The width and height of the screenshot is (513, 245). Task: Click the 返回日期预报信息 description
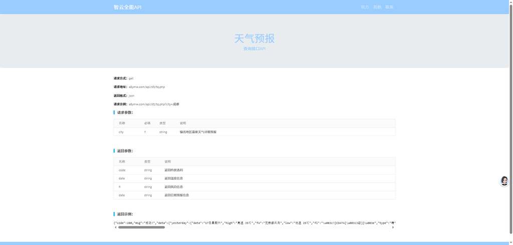point(177,195)
